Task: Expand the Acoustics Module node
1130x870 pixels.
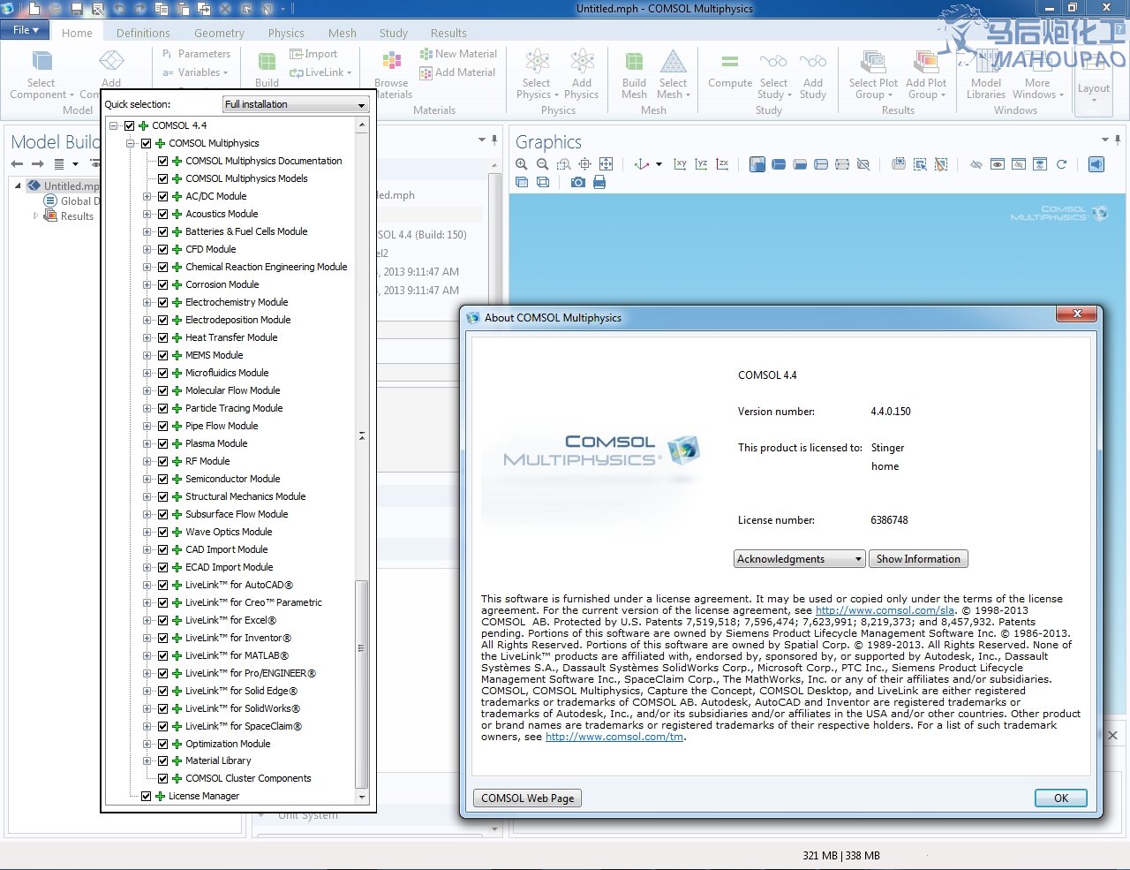Action: pyautogui.click(x=147, y=214)
